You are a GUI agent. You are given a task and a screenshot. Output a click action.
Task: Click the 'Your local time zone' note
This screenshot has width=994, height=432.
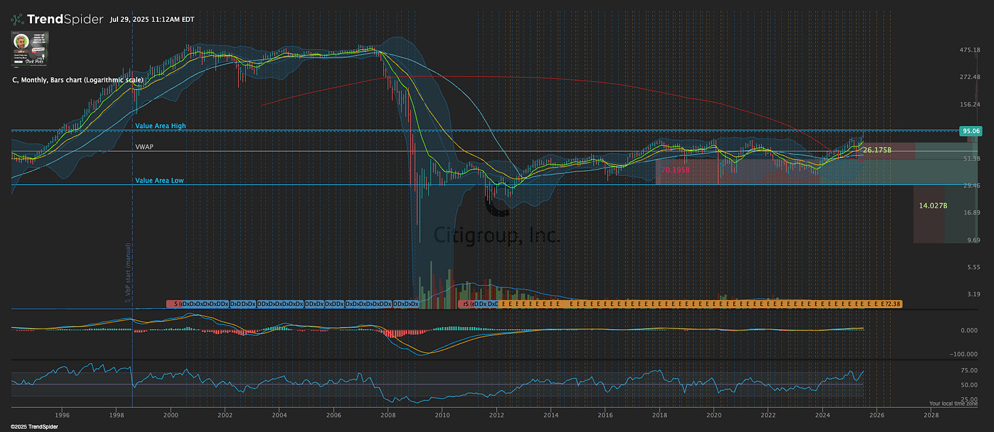click(x=954, y=404)
